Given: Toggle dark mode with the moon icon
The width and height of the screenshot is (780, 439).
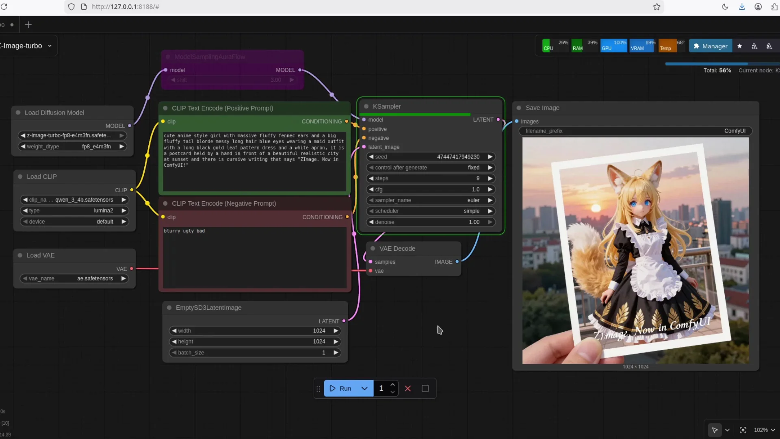Looking at the screenshot, I should click(725, 7).
